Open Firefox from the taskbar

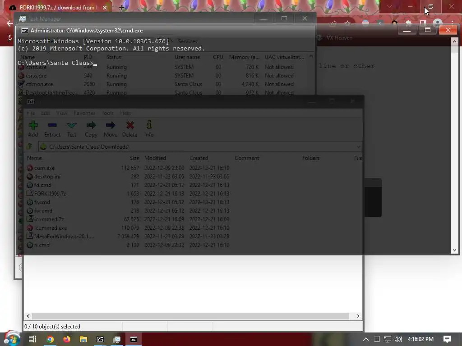[67, 339]
